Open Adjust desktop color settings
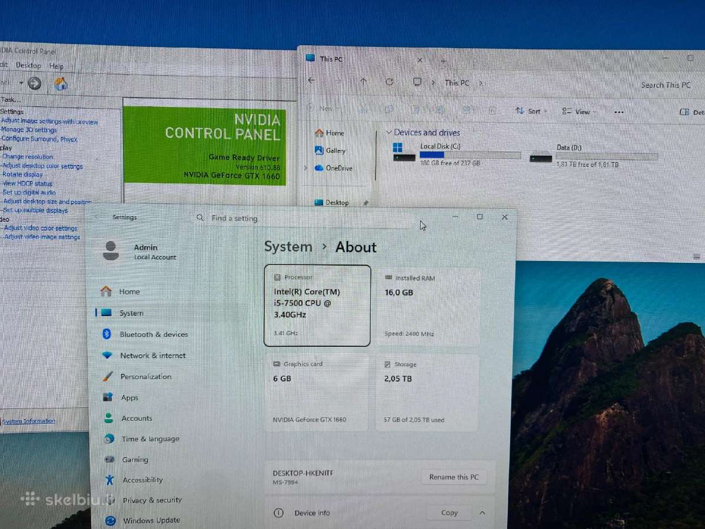The width and height of the screenshot is (705, 529). click(42, 166)
